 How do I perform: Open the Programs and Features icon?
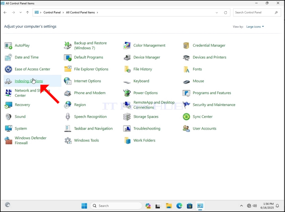[186, 93]
